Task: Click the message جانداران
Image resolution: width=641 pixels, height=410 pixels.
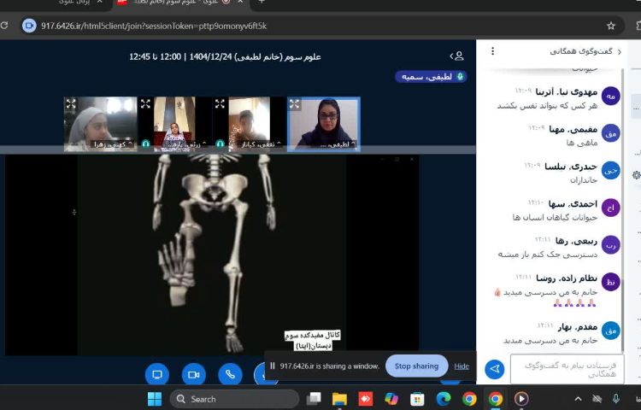Action: tap(584, 180)
